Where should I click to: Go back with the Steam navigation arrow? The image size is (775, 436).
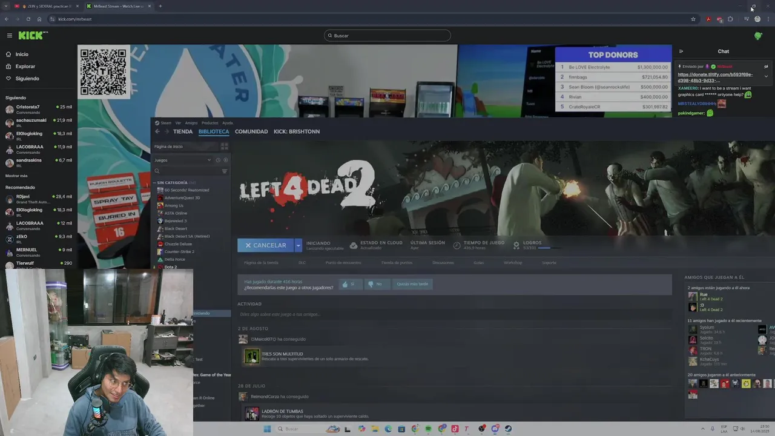pos(157,131)
